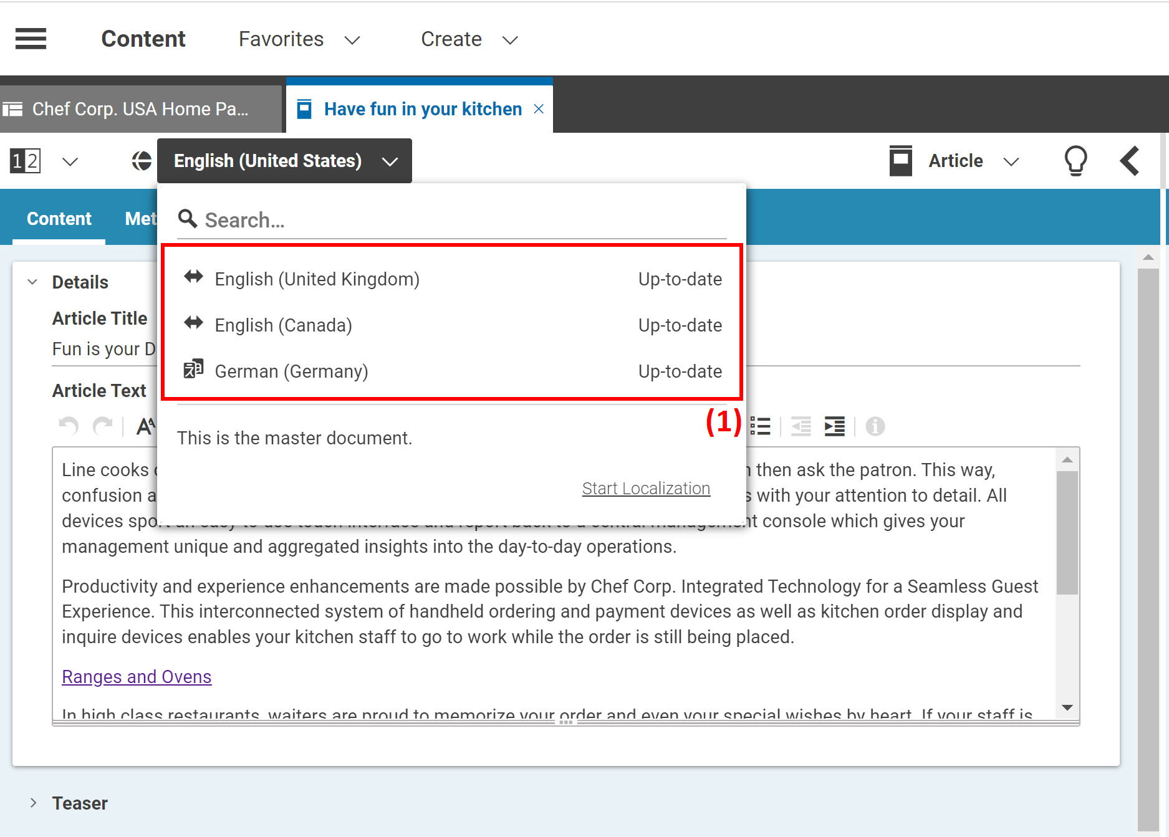Click the globe locale icon
Image resolution: width=1169 pixels, height=837 pixels.
click(142, 161)
